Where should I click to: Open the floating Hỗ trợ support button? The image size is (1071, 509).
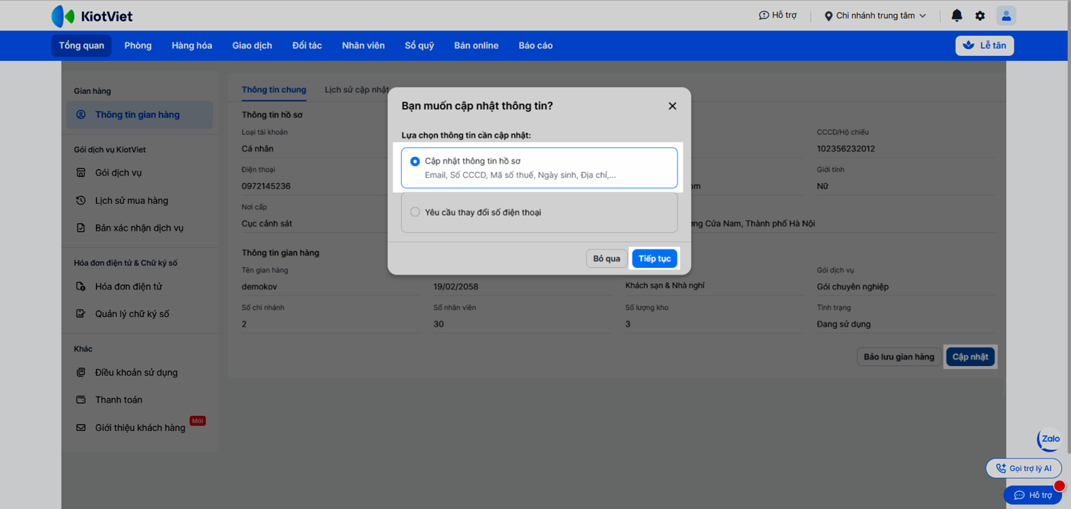click(1032, 495)
